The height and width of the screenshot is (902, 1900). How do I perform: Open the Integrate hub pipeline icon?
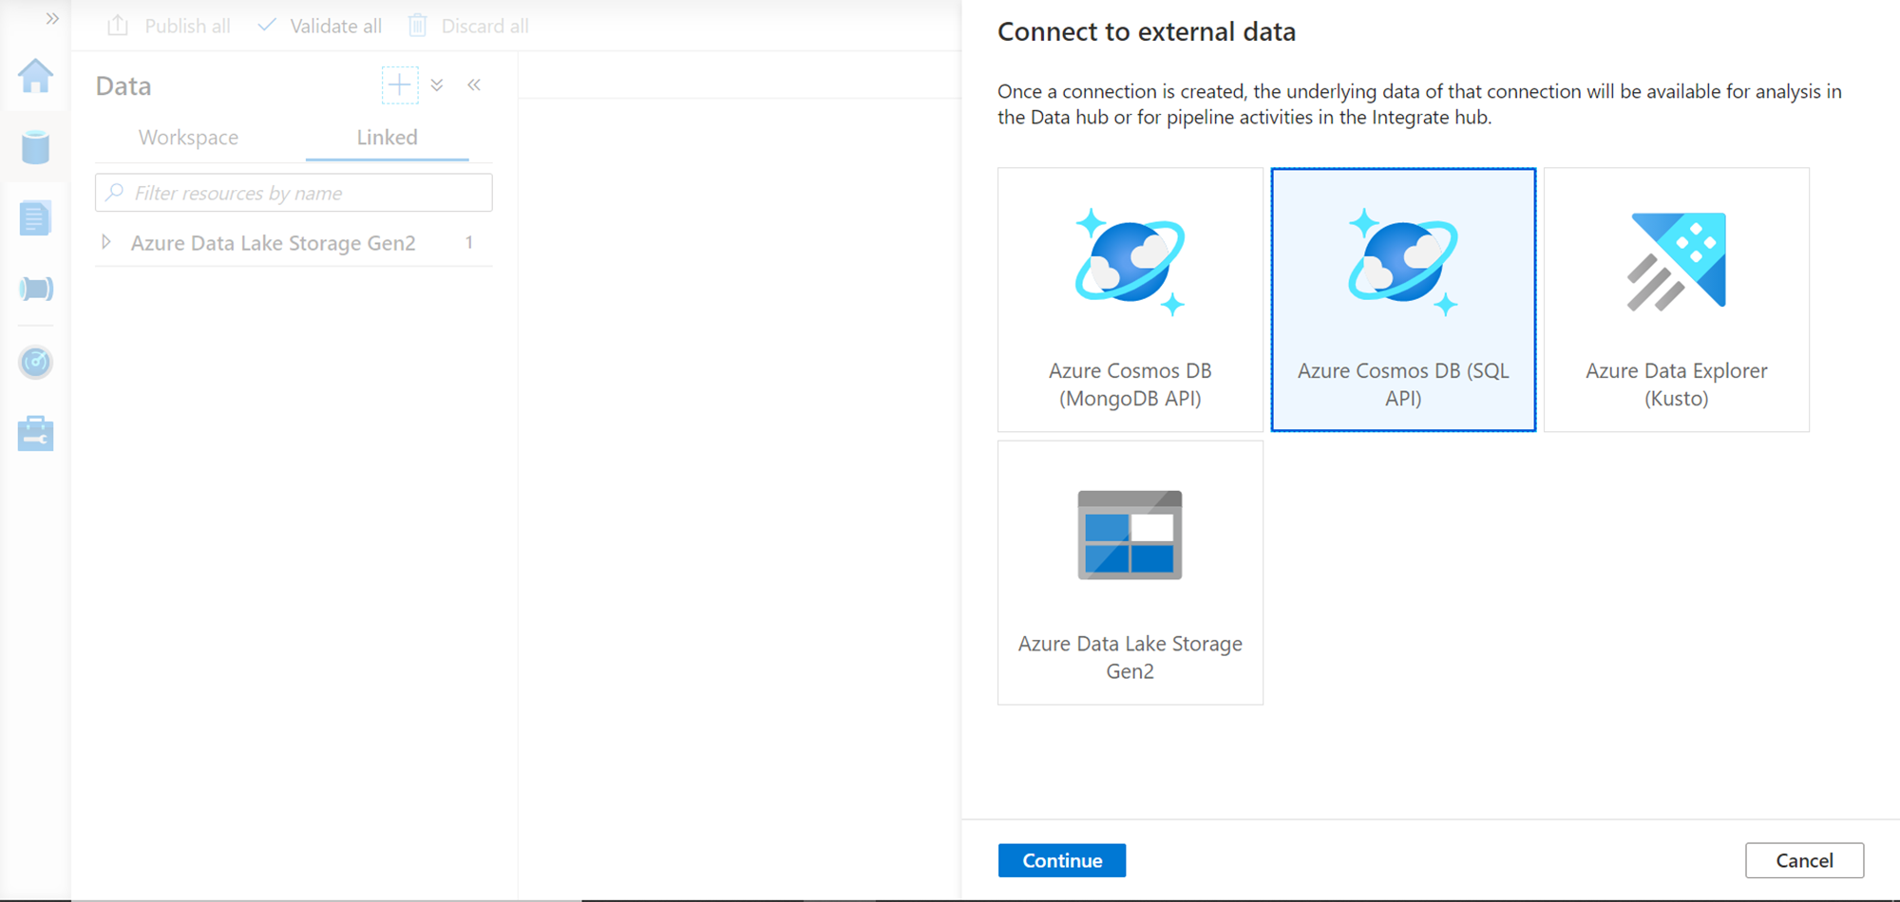pyautogui.click(x=35, y=289)
